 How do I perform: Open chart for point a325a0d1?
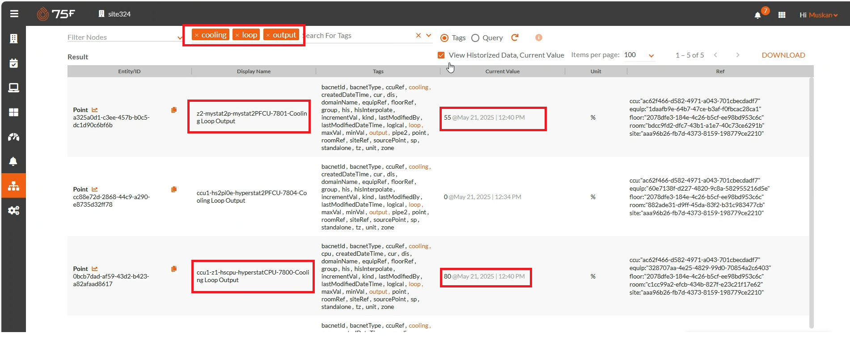pyautogui.click(x=95, y=110)
